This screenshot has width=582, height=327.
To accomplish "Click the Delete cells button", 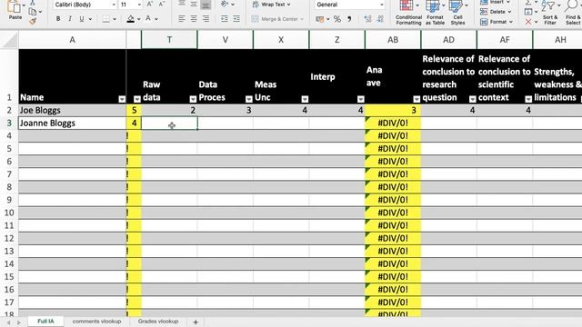I will point(496,12).
